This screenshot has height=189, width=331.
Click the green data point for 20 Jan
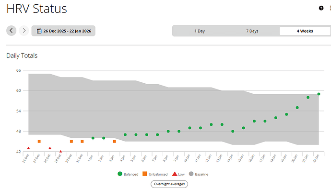click(x=297, y=108)
